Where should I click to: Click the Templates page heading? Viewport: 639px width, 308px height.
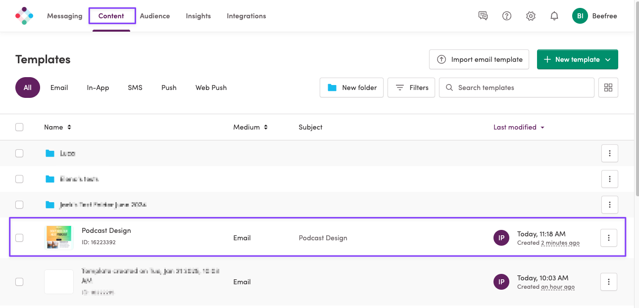(x=43, y=59)
